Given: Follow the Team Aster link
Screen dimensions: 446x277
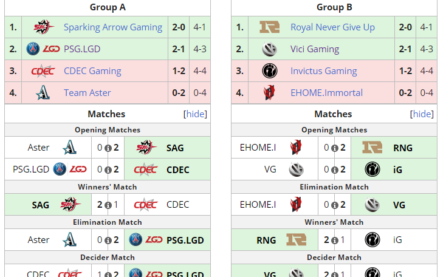Looking at the screenshot, I should (87, 93).
